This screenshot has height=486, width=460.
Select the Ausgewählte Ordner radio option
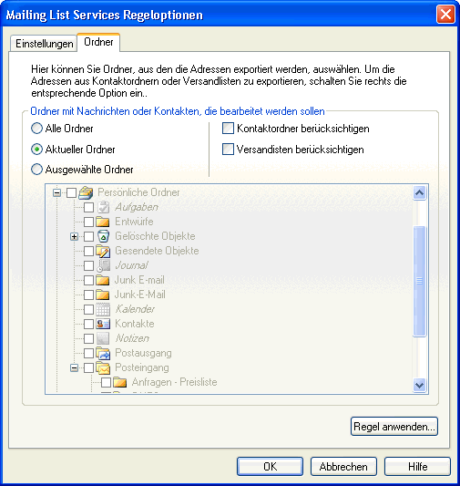(x=36, y=170)
